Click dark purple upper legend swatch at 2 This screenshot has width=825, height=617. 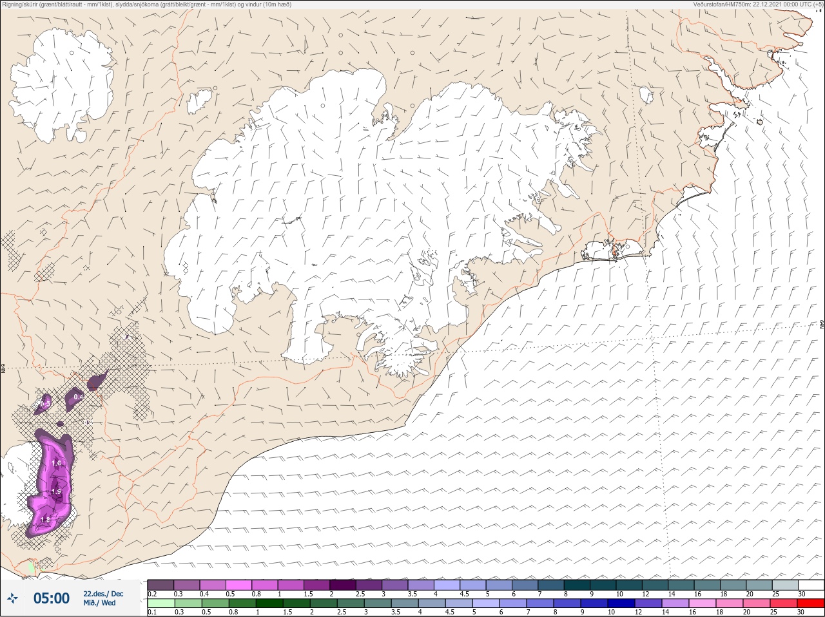click(343, 585)
